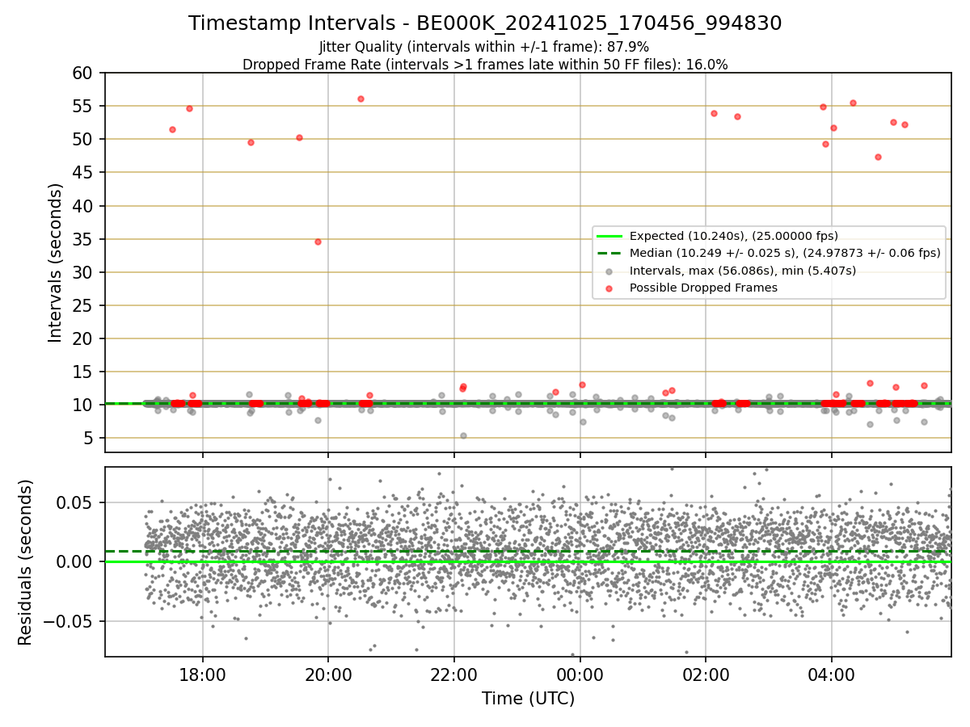
Task: Click the "Time (UTC)" x-axis label
Action: [x=528, y=699]
